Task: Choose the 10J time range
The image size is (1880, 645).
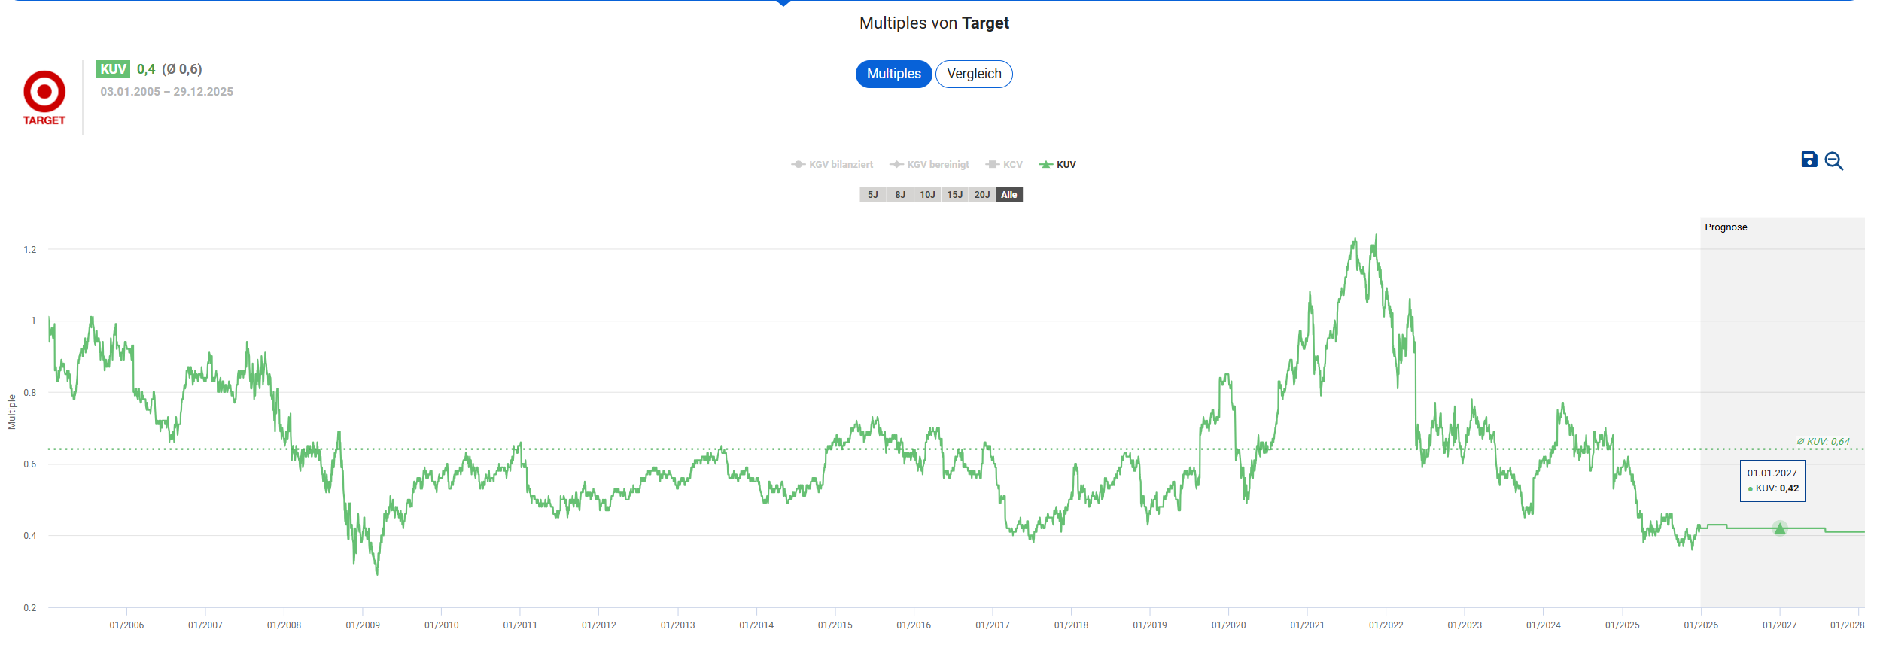Action: [927, 195]
